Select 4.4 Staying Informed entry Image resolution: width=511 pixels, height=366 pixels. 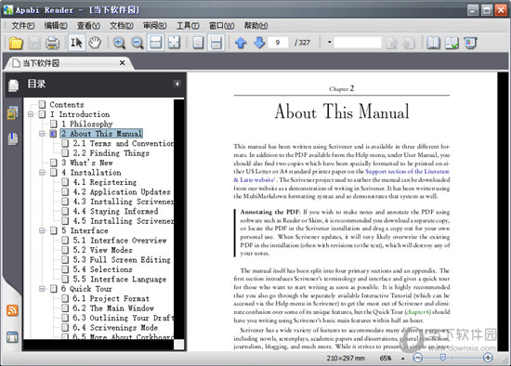115,211
